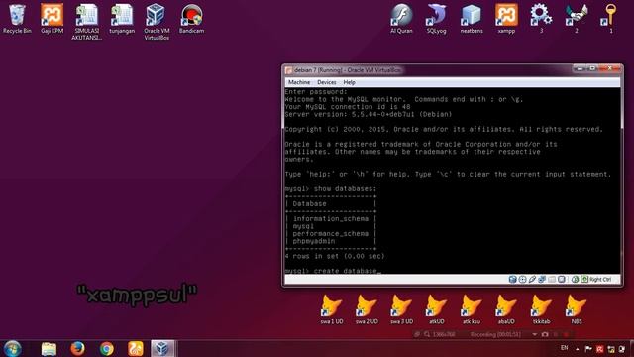634x357 pixels.
Task: Click the display indicator in VirtualBox status bar
Action: 562,280
